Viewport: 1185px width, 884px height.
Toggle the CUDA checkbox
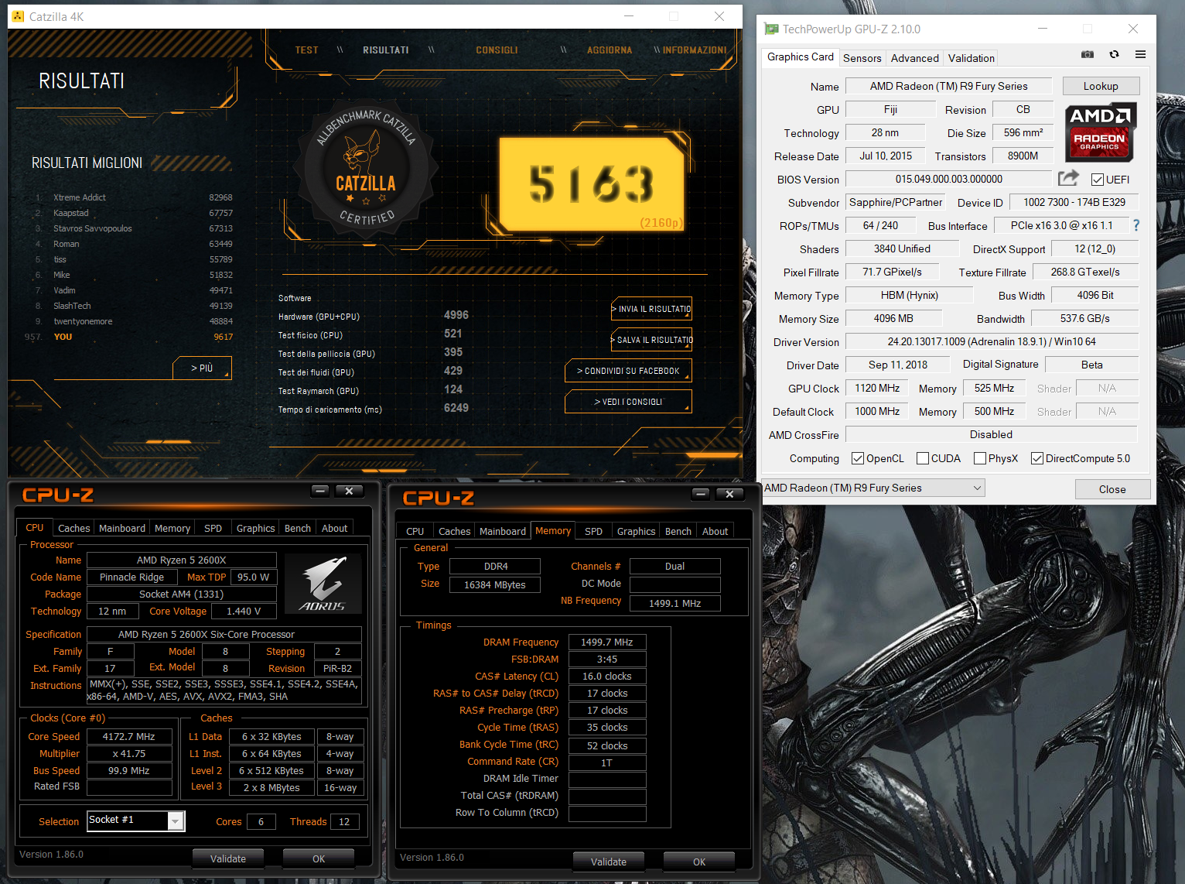(923, 458)
